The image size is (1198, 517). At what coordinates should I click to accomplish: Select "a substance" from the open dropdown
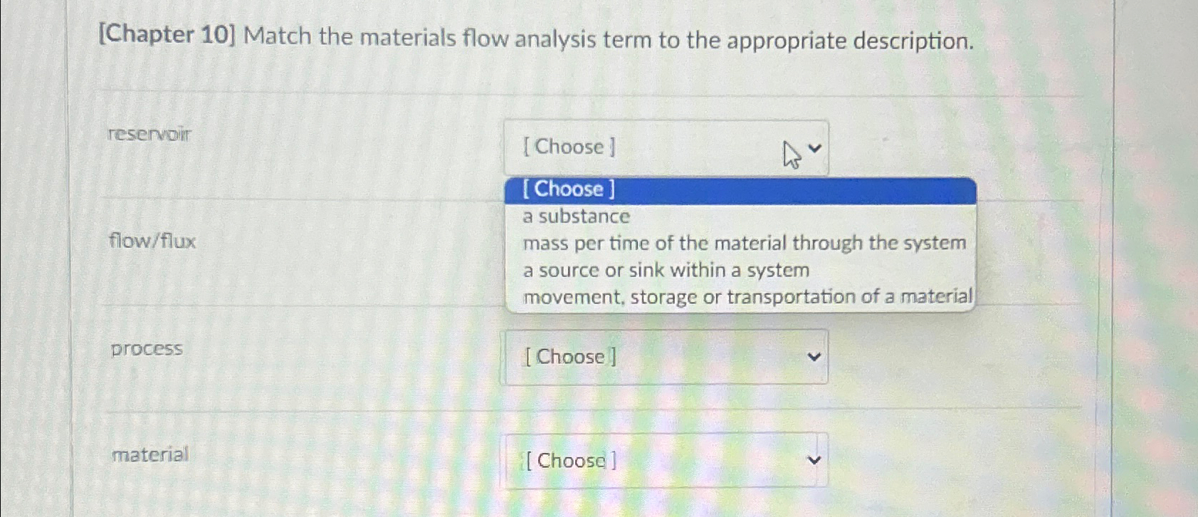click(575, 216)
